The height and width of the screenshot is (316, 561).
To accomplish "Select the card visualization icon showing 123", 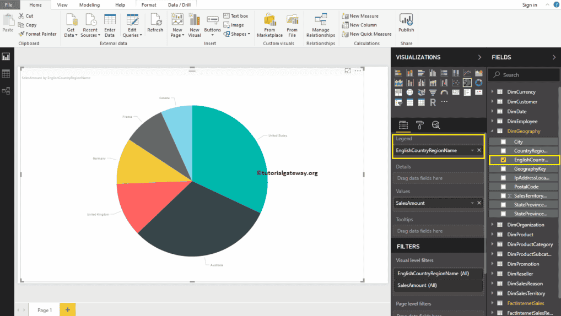I will (x=455, y=92).
